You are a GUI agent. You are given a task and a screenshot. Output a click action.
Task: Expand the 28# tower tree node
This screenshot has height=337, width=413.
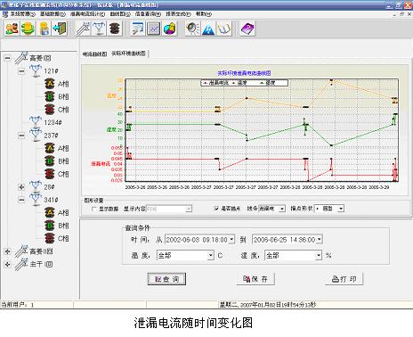(x=21, y=187)
